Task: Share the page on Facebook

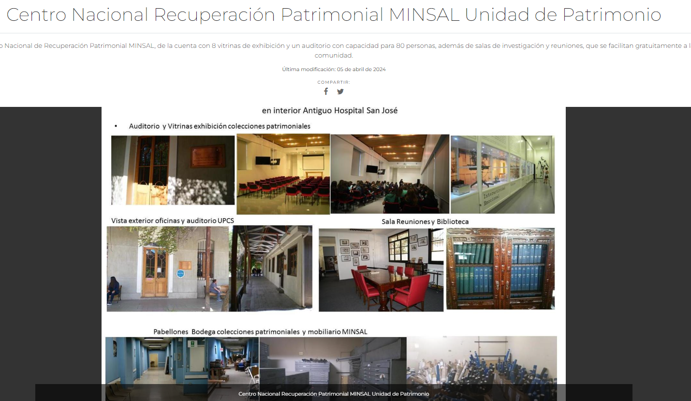Action: (326, 91)
